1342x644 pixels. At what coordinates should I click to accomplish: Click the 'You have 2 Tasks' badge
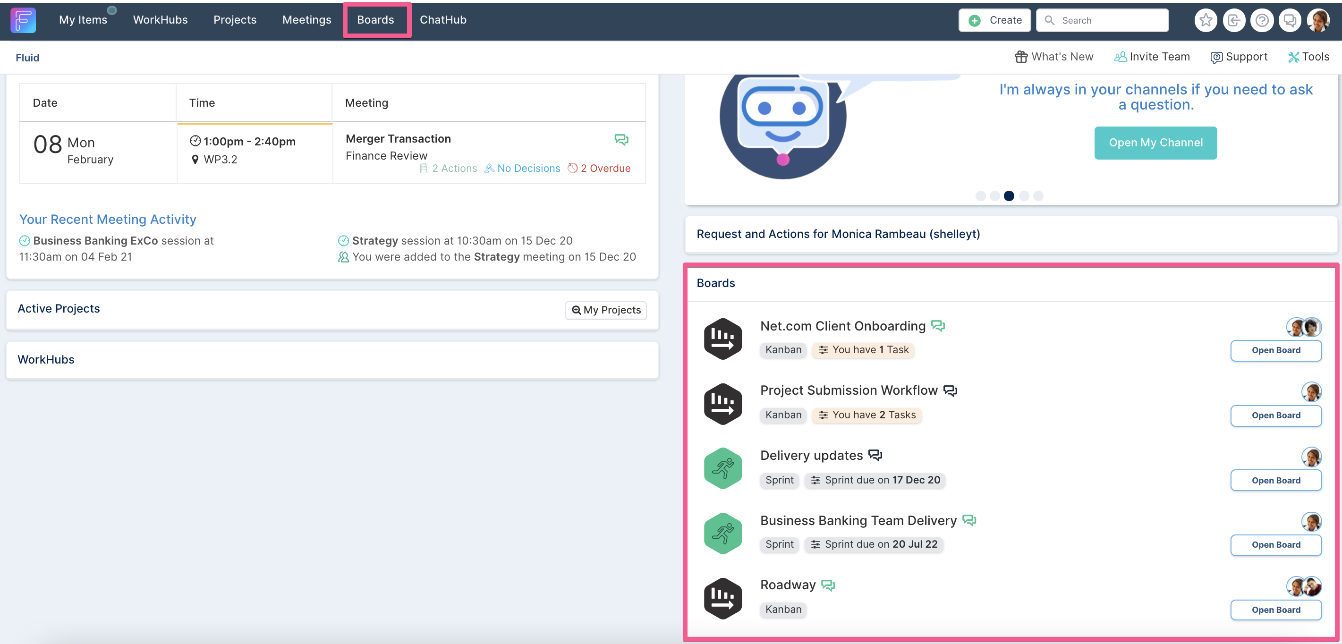[867, 415]
